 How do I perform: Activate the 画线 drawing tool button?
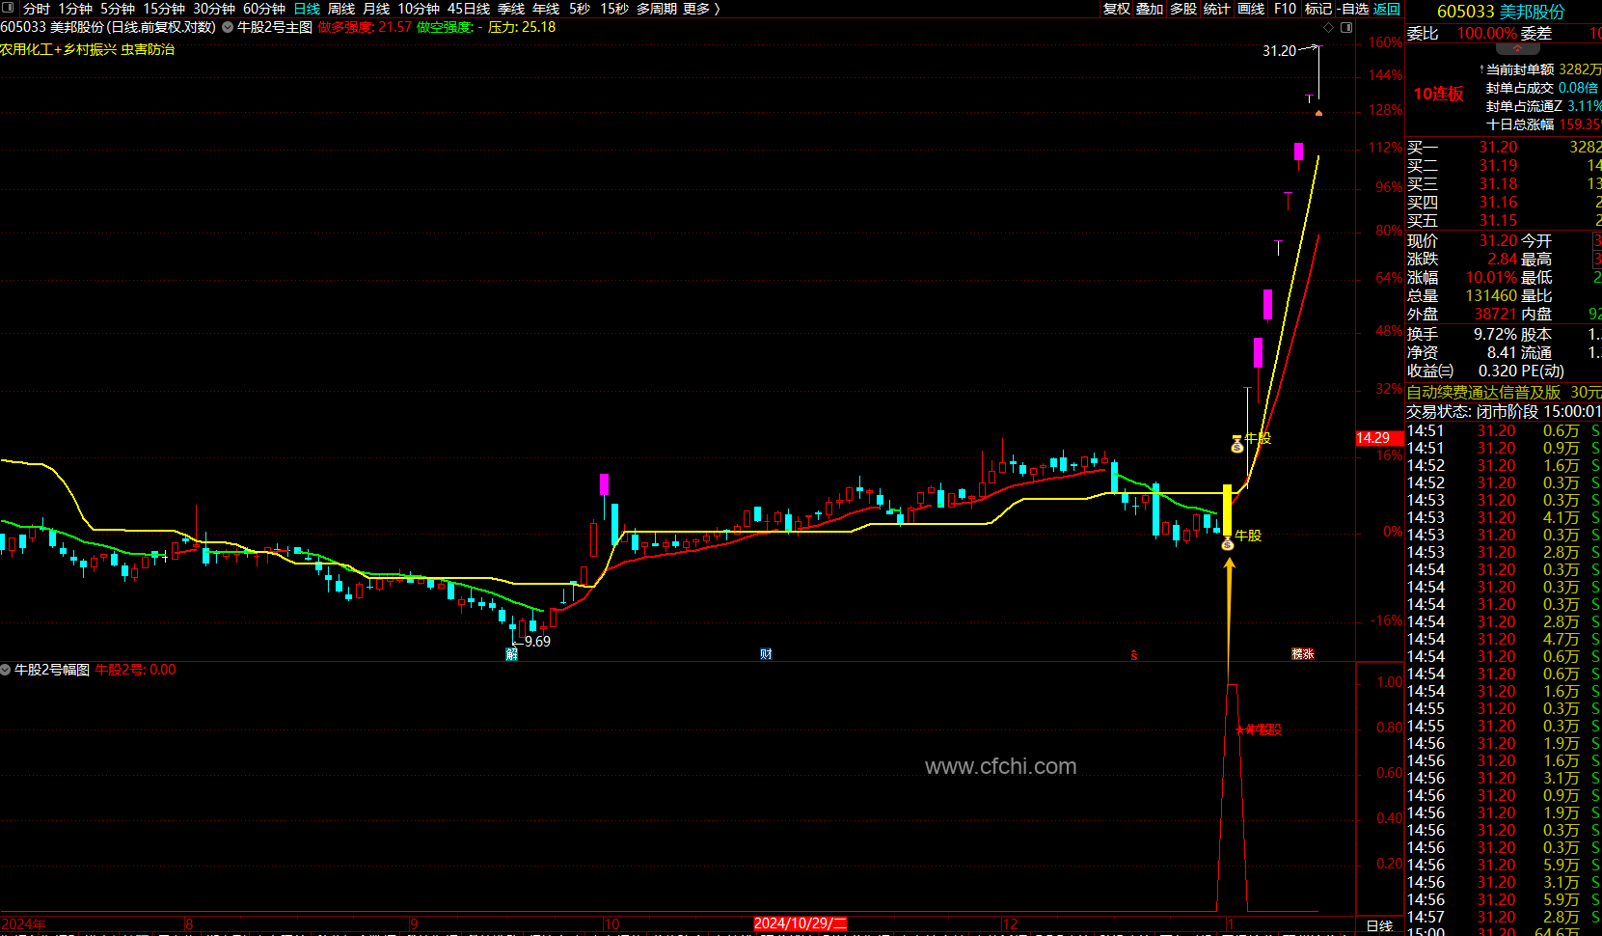pos(1251,9)
